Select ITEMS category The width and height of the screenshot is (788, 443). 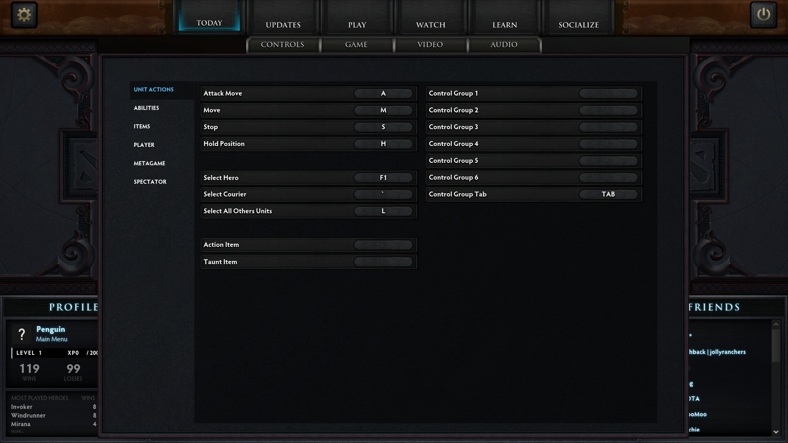pyautogui.click(x=142, y=126)
